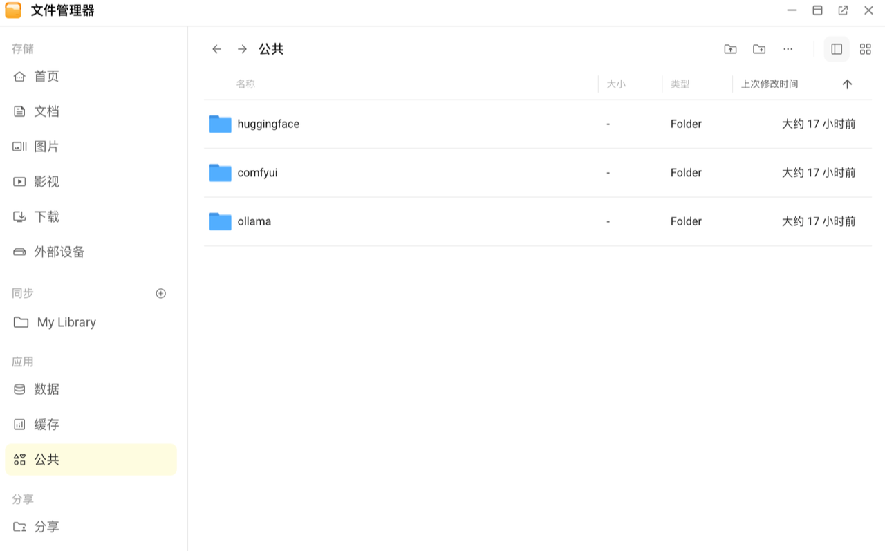Screen dimensions: 885x551
Task: Click modified time in huggingface row
Action: tap(819, 124)
